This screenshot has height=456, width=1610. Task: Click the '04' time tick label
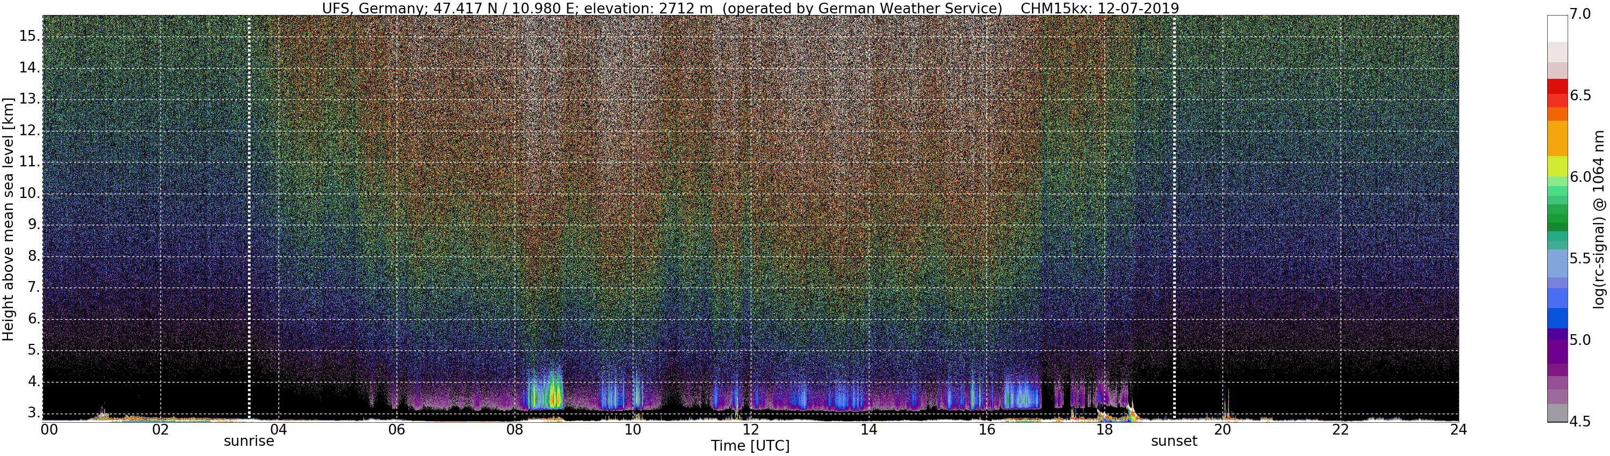(x=278, y=430)
